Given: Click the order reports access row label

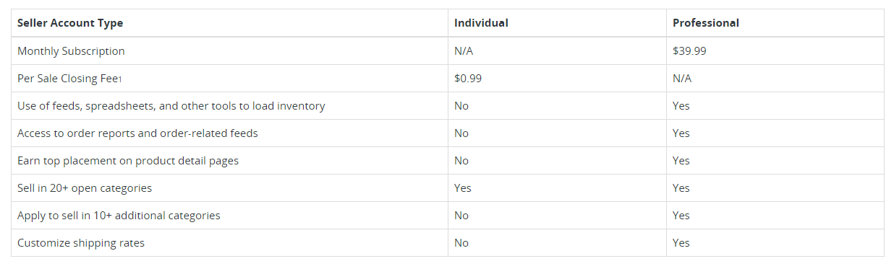Looking at the screenshot, I should pyautogui.click(x=137, y=133).
